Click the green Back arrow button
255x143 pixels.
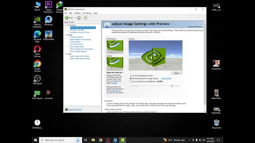(67, 17)
